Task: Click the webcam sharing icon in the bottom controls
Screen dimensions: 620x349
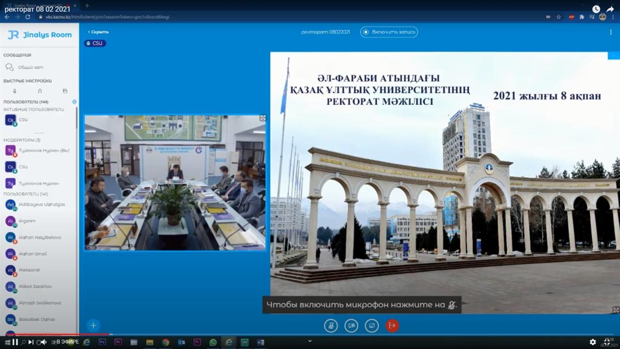Action: point(351,326)
